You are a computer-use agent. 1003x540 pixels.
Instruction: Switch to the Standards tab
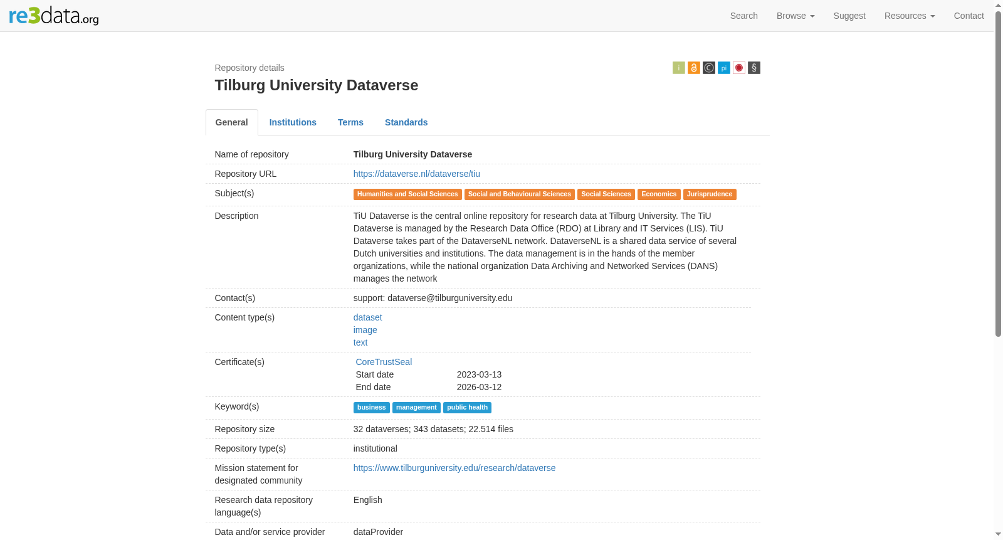click(406, 122)
